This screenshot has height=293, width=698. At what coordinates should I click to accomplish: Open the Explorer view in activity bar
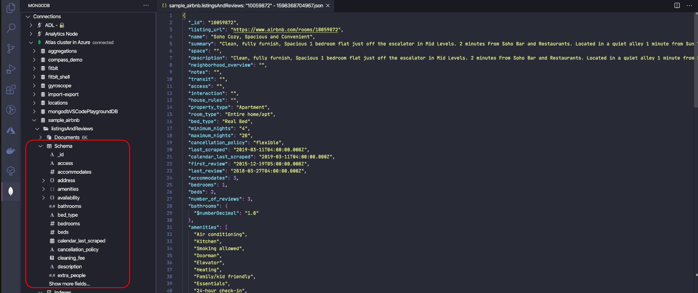[11, 8]
